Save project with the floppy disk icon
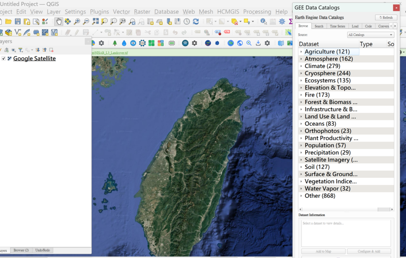Viewport: 406px width, 258px height. [17, 21]
